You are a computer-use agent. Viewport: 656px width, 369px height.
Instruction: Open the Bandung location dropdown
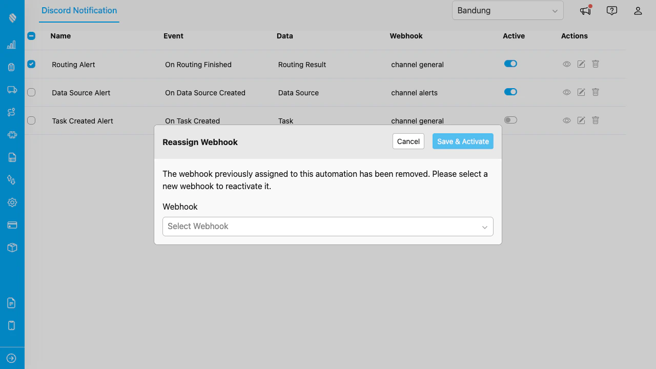pyautogui.click(x=507, y=10)
